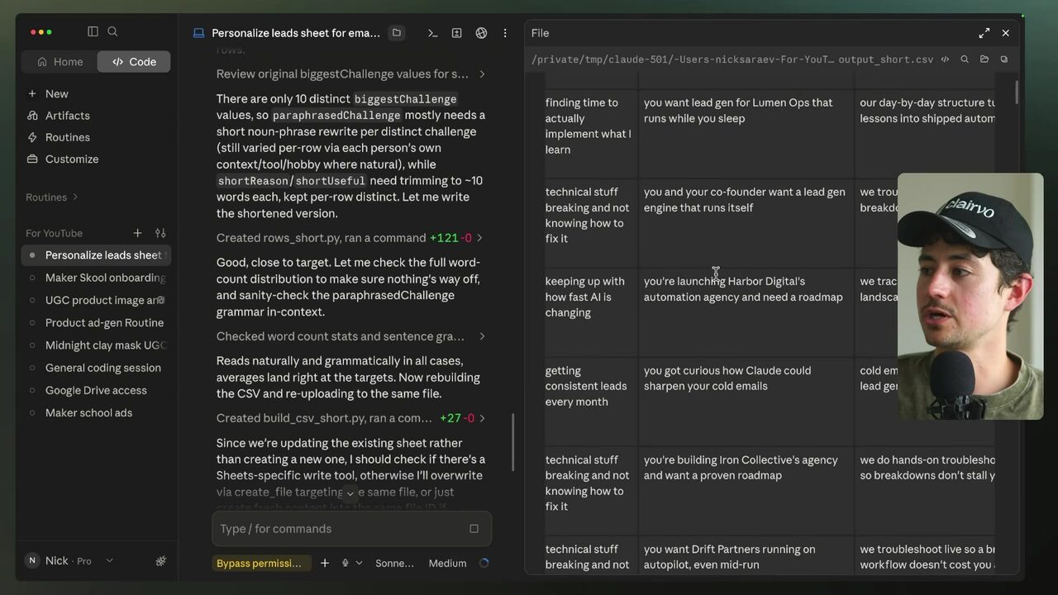Open the terminal icon in chat header

(x=432, y=33)
